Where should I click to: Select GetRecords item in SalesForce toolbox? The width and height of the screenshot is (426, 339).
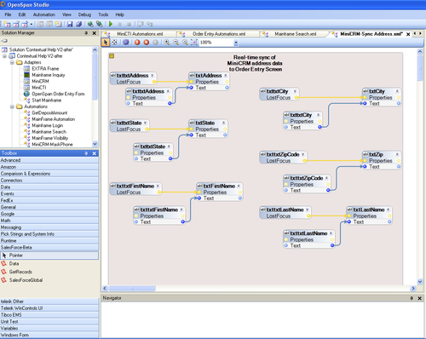[20, 272]
